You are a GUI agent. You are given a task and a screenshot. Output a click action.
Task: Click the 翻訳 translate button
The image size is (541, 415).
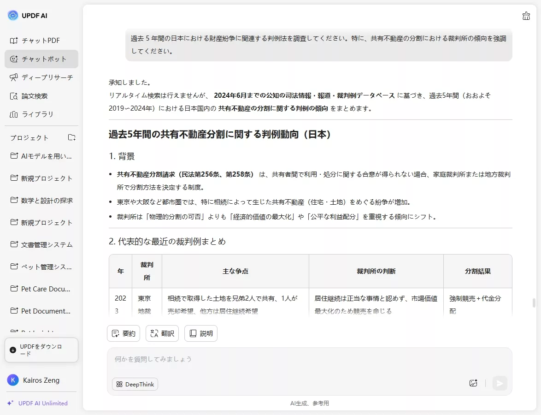click(162, 333)
